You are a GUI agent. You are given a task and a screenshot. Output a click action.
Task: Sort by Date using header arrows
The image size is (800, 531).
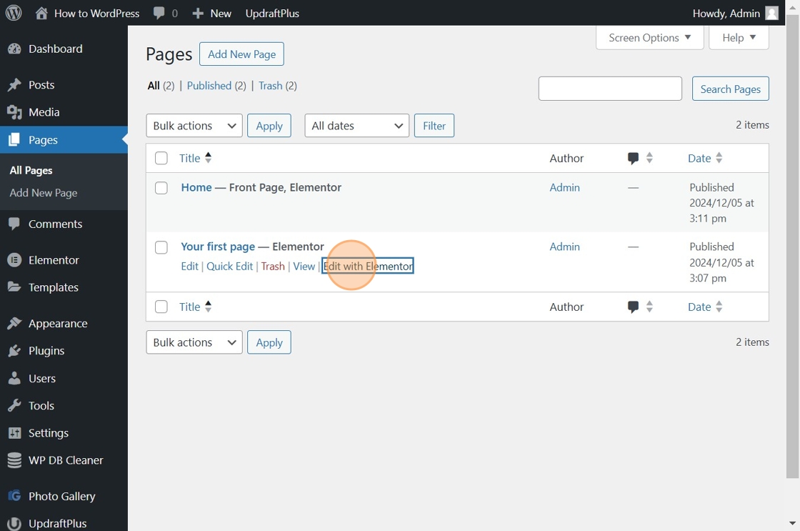[x=719, y=158]
